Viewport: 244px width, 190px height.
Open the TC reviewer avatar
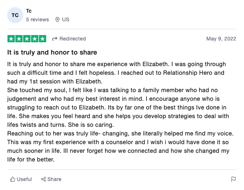pyautogui.click(x=15, y=15)
